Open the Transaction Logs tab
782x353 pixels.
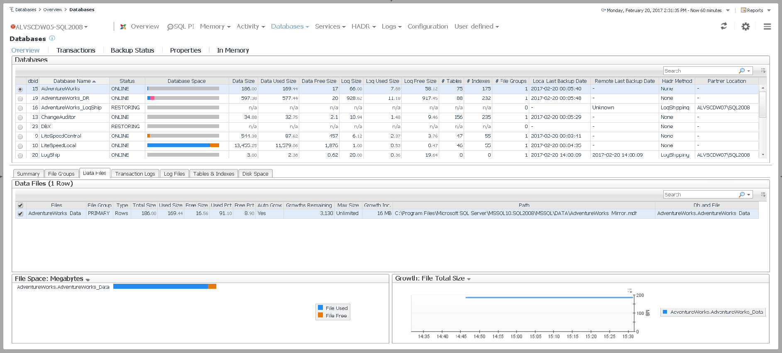135,174
